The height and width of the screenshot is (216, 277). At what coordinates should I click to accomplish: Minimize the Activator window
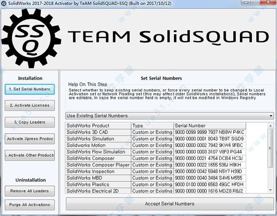246,2
